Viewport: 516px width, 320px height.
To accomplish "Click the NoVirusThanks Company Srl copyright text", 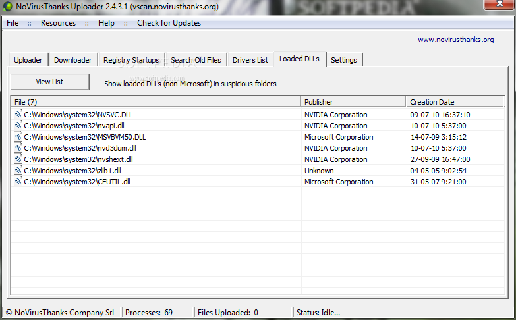I will click(60, 313).
